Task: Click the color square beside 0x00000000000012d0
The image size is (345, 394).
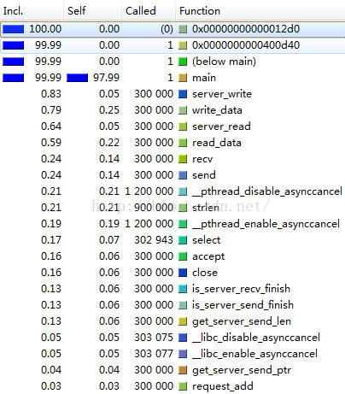Action: pos(183,29)
